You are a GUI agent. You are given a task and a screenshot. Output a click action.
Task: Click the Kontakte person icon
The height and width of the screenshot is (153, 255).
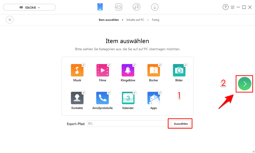77,98
